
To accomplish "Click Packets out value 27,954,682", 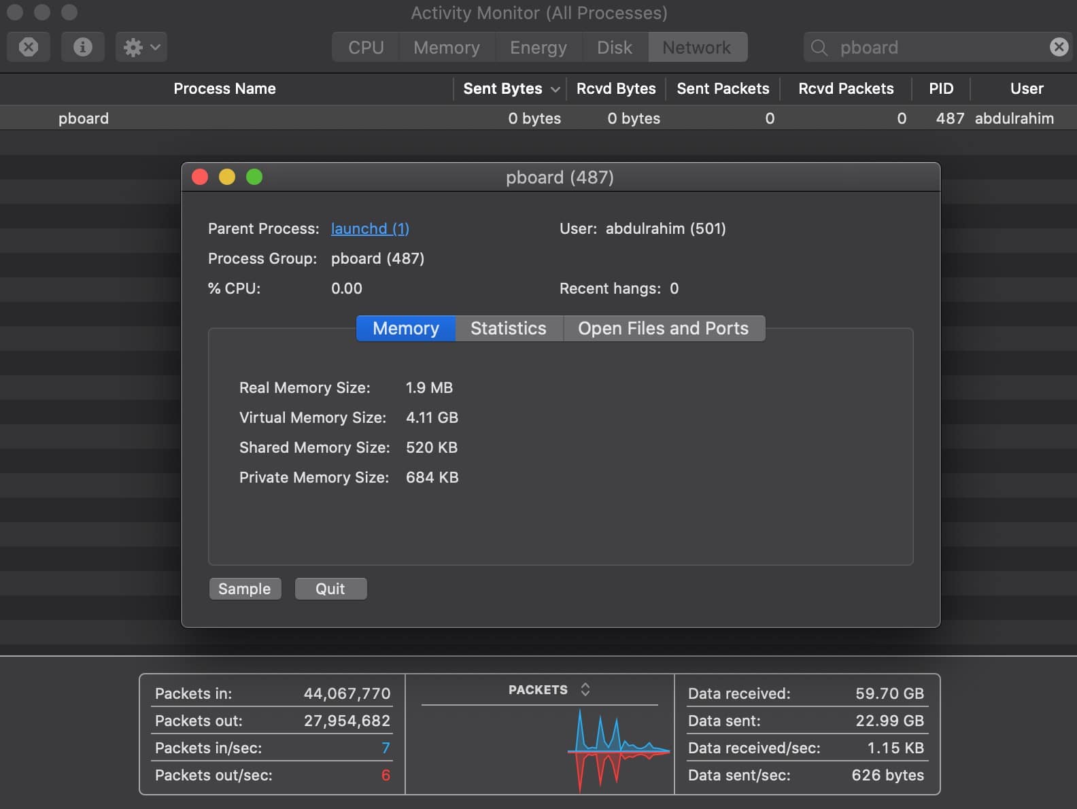I will (x=347, y=721).
